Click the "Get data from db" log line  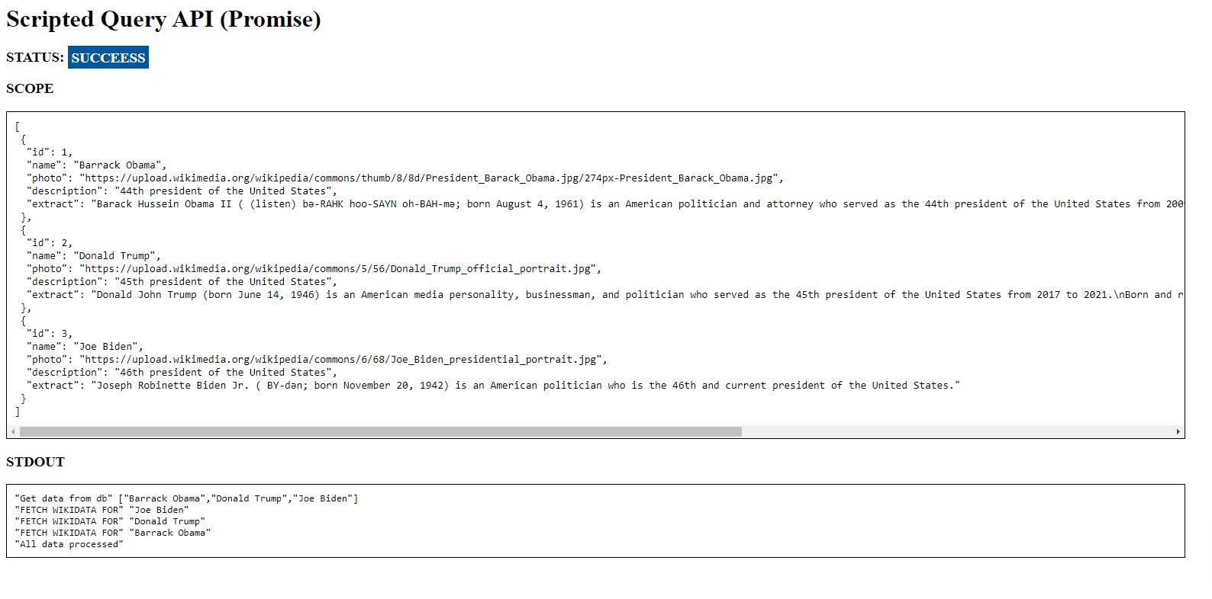(186, 498)
